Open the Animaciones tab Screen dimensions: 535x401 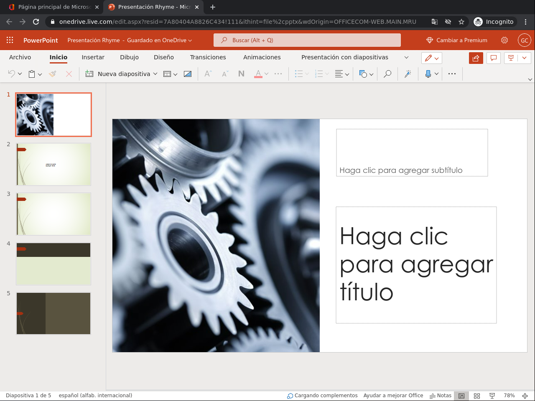click(x=262, y=57)
